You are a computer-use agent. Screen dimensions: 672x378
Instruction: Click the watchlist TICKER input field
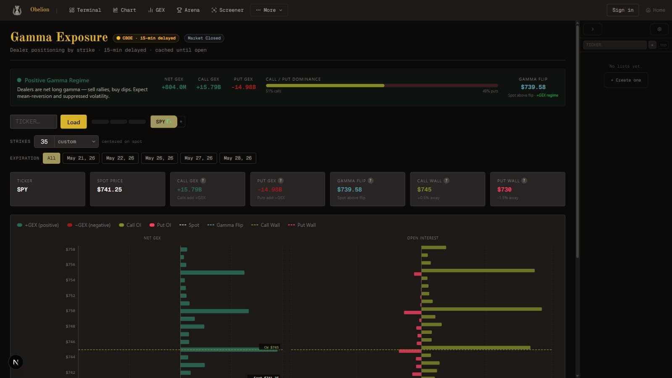pyautogui.click(x=615, y=45)
